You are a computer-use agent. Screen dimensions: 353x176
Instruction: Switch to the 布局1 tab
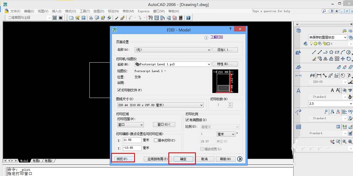coord(36,161)
